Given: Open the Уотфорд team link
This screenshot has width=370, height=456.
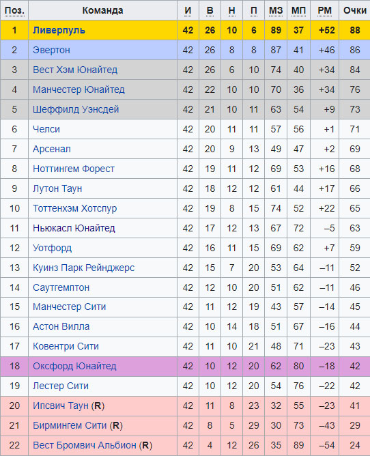Looking at the screenshot, I should point(52,248).
